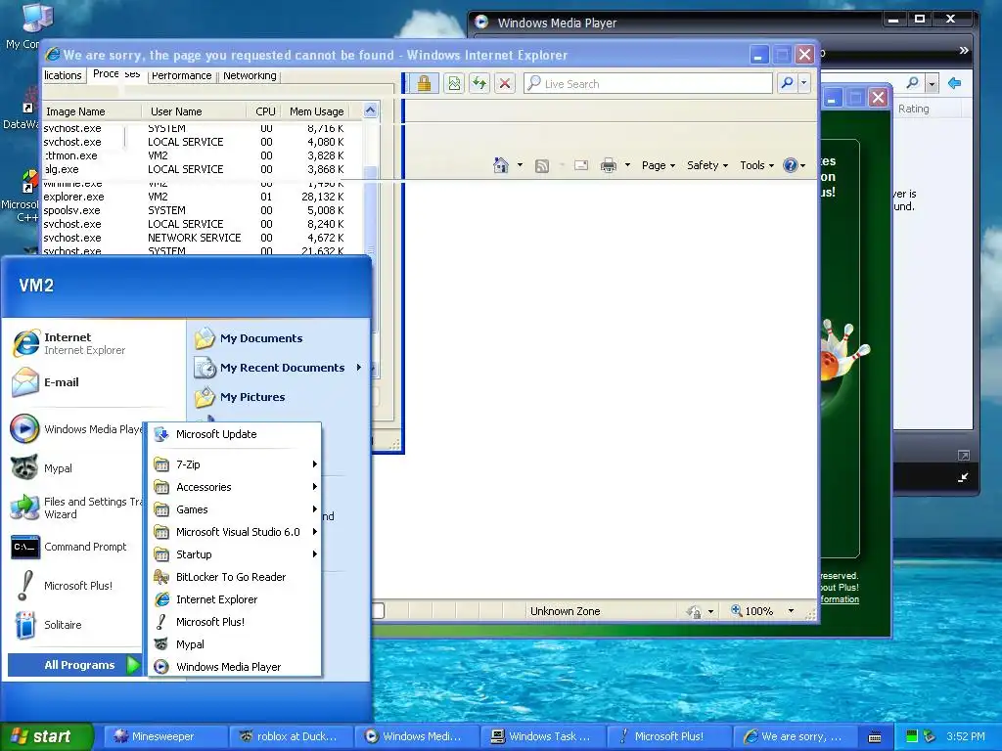Open the Print dropdown arrow
This screenshot has height=751, width=1002.
pos(627,165)
